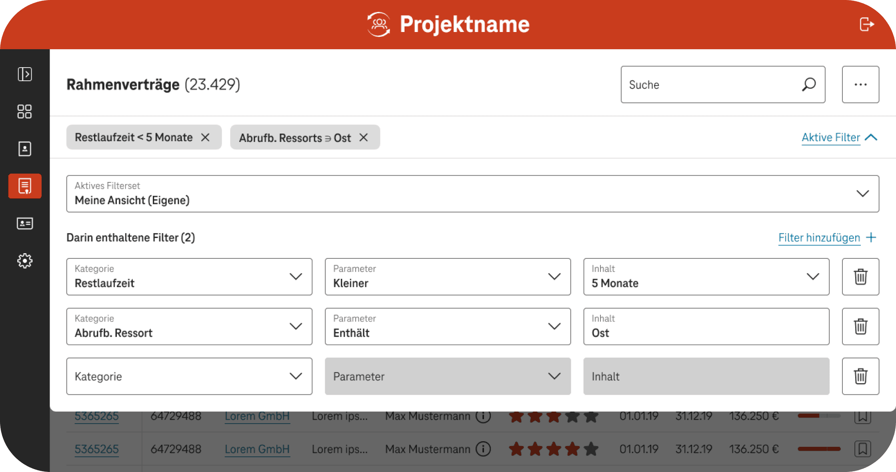Open the Inhalt dropdown showing 5 Monate
The height and width of the screenshot is (472, 896).
706,277
